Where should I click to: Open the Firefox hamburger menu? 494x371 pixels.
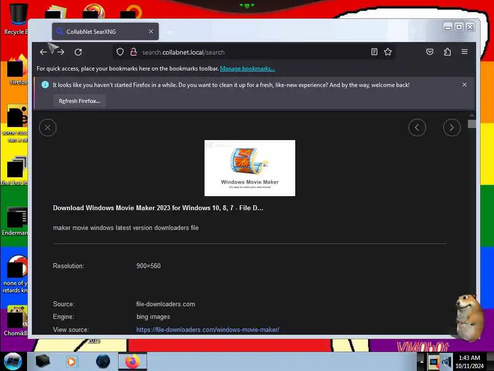(465, 52)
